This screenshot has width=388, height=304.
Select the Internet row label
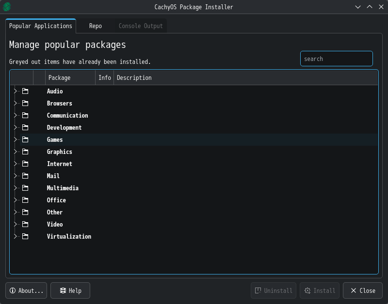[x=59, y=164]
